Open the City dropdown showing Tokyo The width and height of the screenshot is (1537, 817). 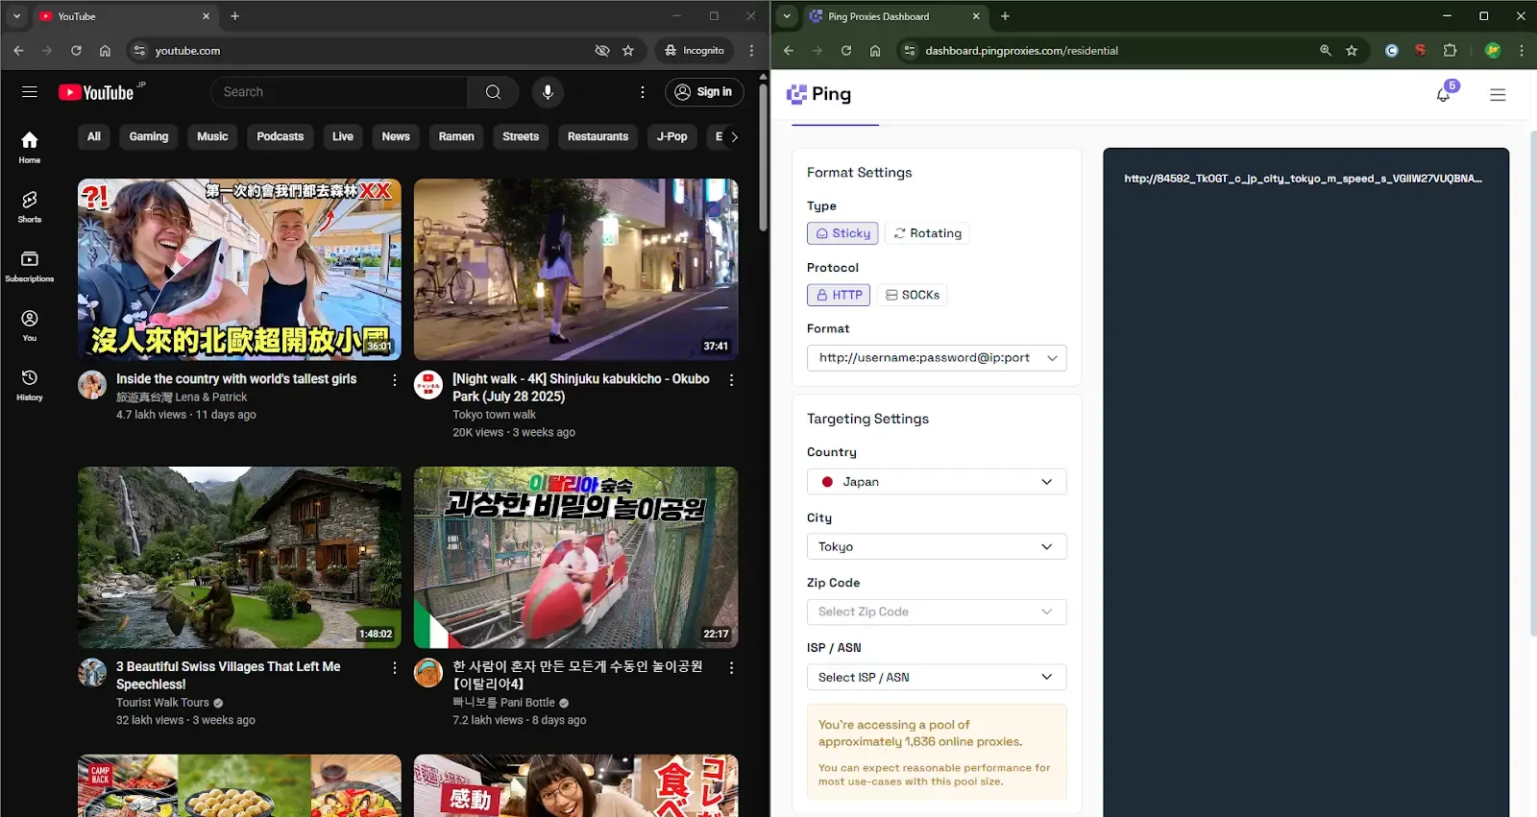pos(937,547)
